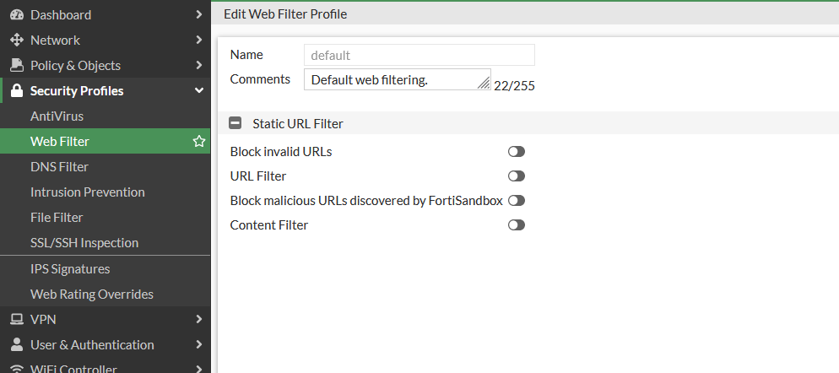Open the AntiVirus menu item
The width and height of the screenshot is (839, 373).
(57, 116)
